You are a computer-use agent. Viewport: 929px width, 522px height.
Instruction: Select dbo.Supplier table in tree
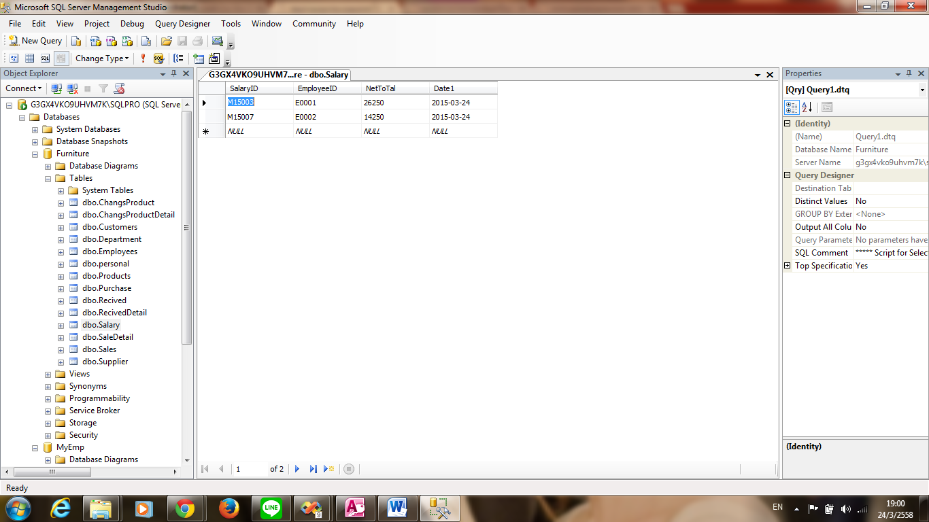(x=105, y=362)
